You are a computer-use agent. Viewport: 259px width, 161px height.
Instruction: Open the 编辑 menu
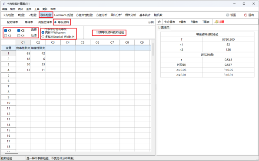[x=5, y=9]
